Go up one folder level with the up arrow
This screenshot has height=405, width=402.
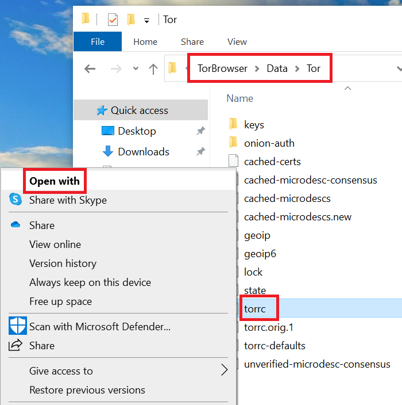click(153, 69)
